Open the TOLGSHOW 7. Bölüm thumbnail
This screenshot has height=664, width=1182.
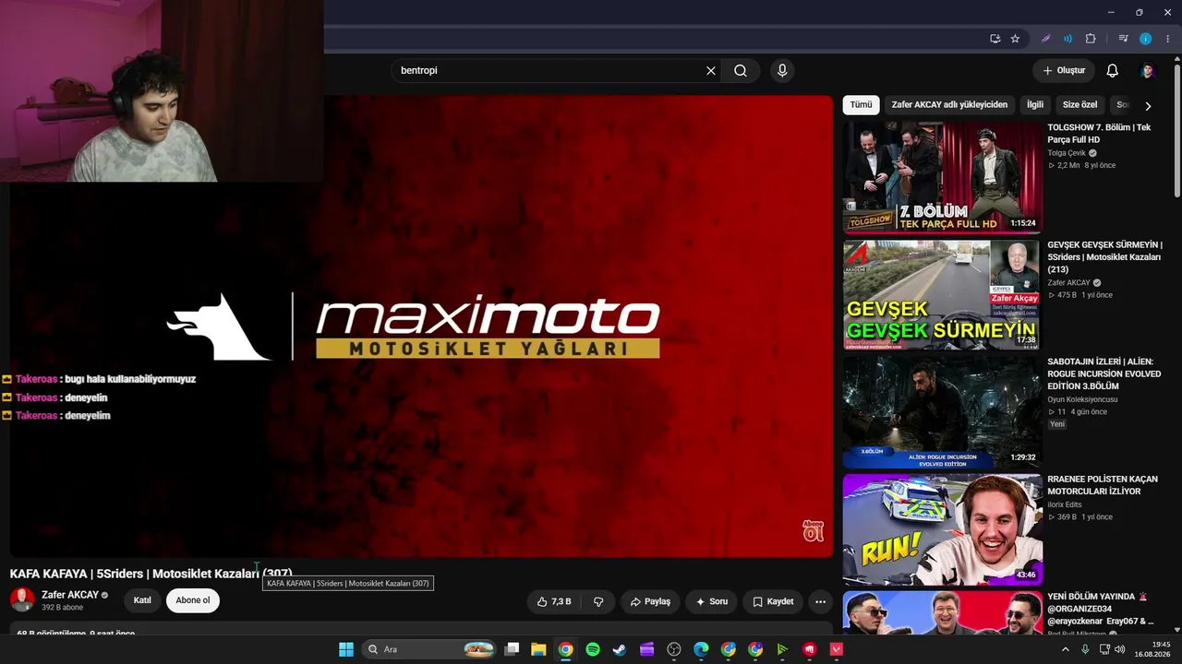[x=942, y=177]
